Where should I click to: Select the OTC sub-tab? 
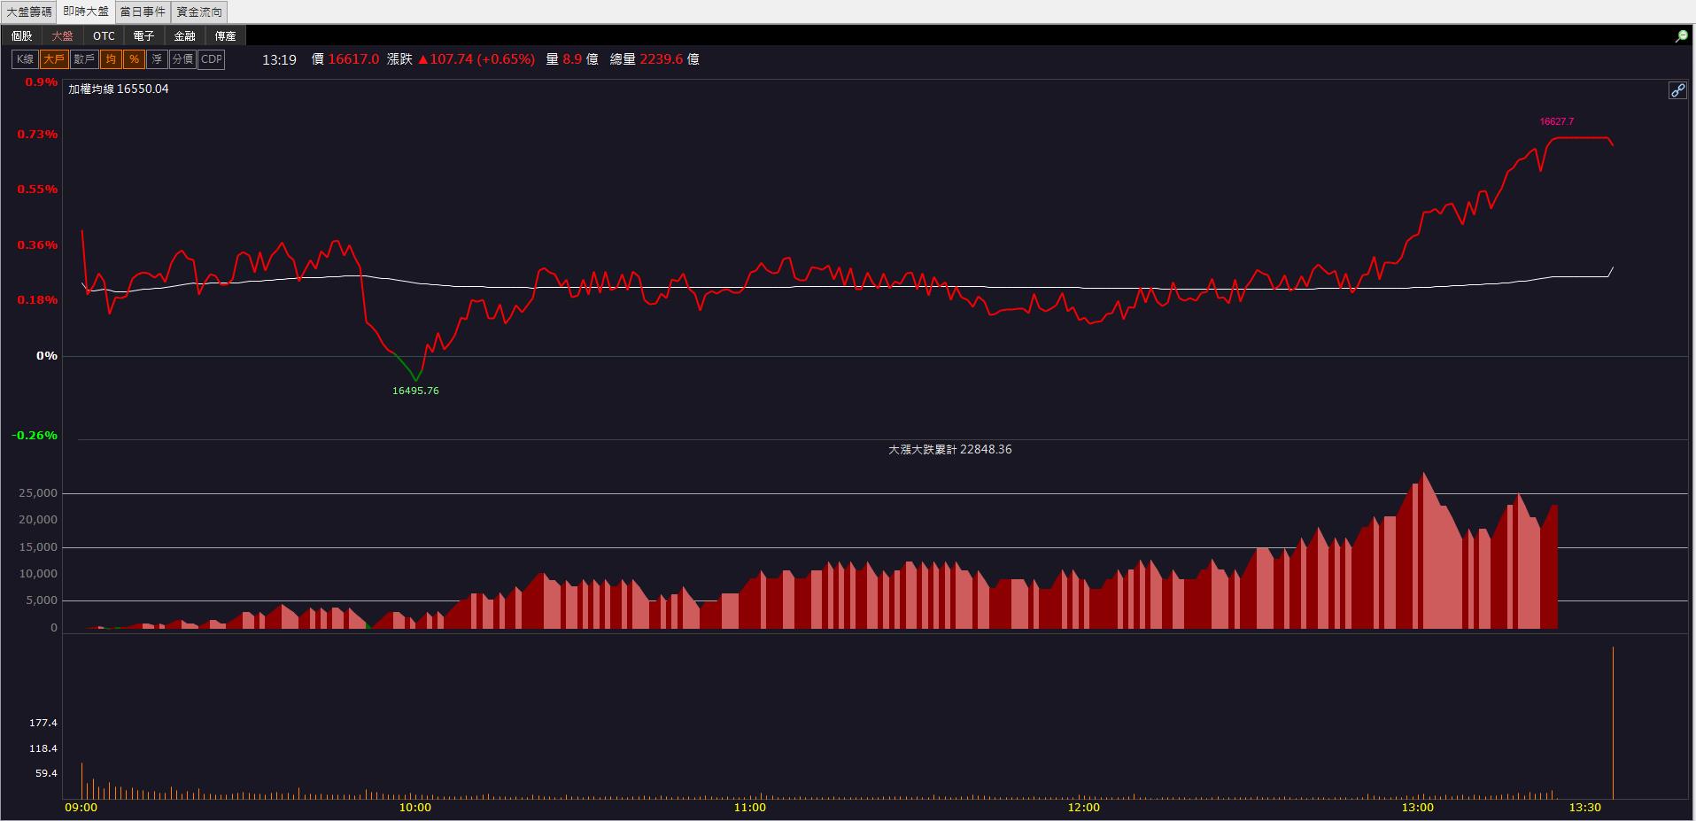pos(104,36)
